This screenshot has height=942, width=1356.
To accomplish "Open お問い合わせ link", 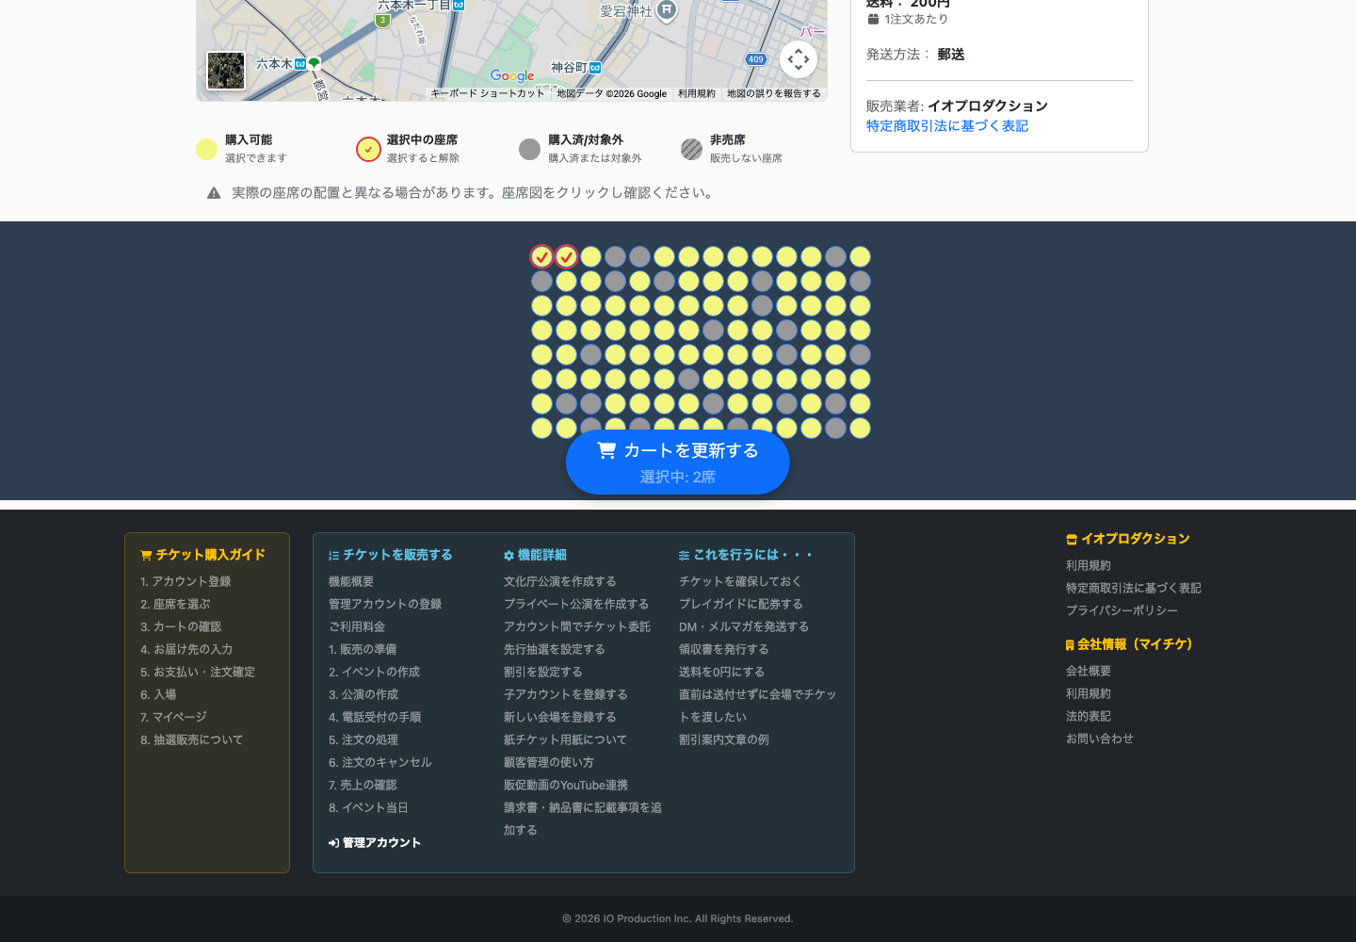I will click(1100, 739).
